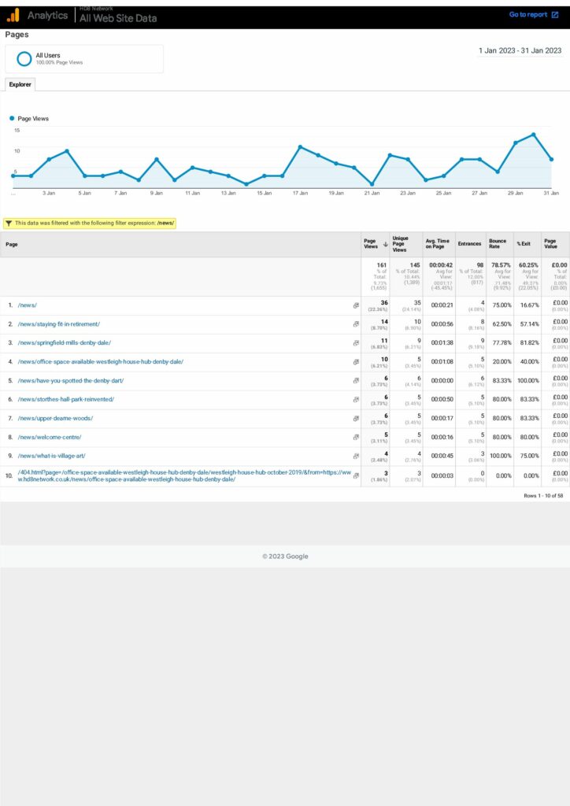This screenshot has width=570, height=806.
Task: Click the 17 Jan data point on chart
Action: tap(300, 147)
